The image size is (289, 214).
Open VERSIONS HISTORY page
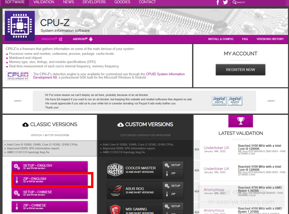tap(270, 39)
